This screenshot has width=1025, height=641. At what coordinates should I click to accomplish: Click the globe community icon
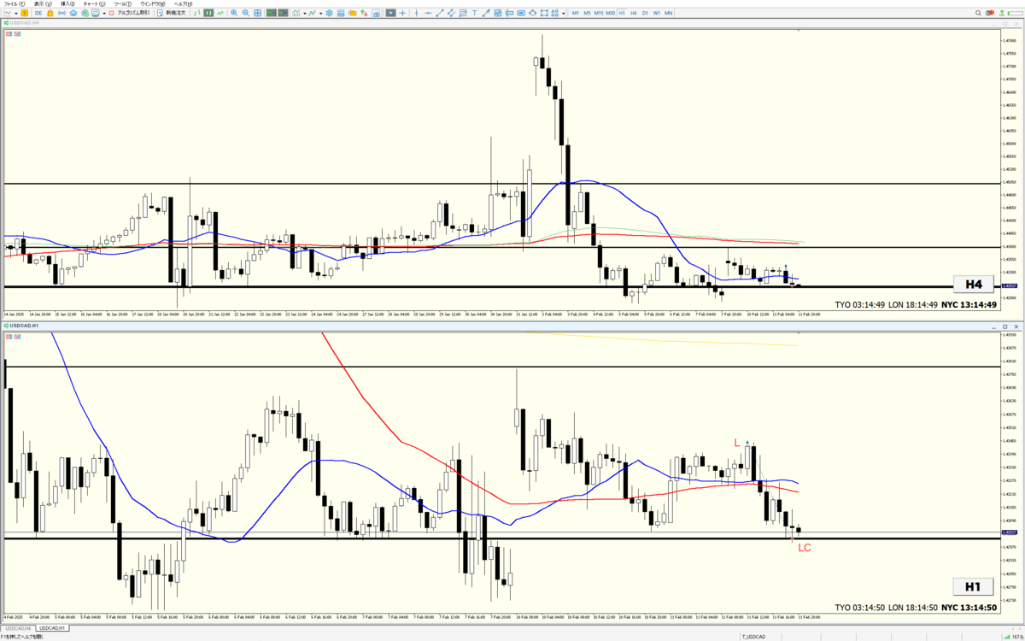pyautogui.click(x=85, y=13)
